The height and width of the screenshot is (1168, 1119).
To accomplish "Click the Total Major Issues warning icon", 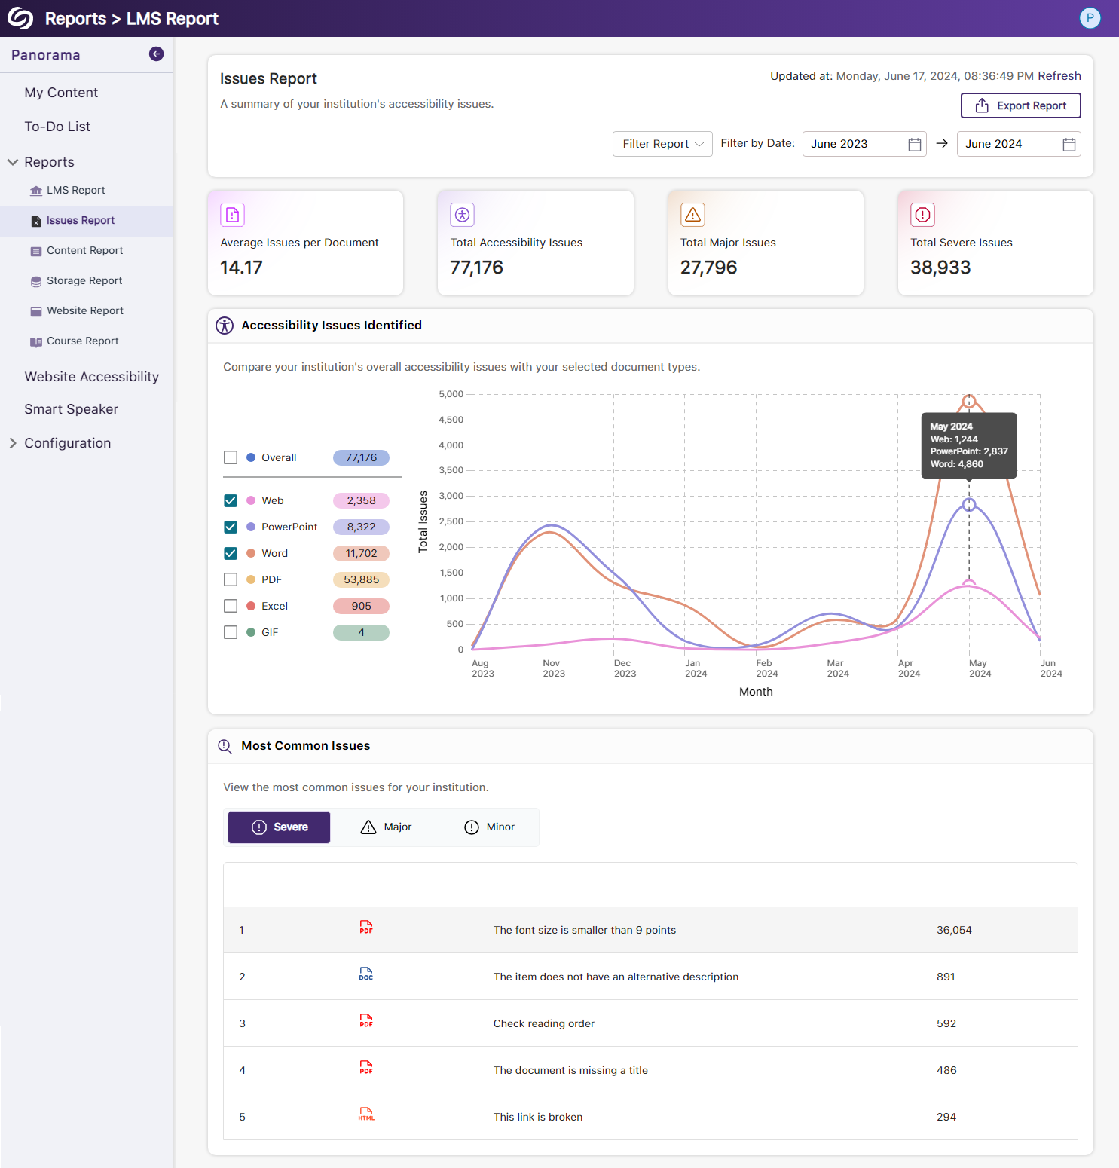I will pos(692,215).
